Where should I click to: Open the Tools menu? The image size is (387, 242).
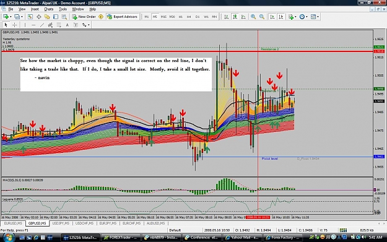(63, 9)
